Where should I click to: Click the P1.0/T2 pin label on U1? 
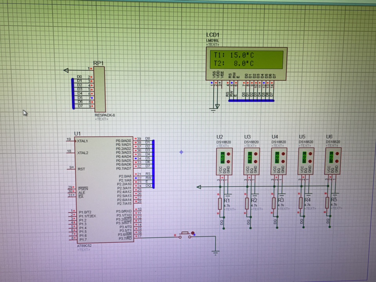[x=85, y=212]
